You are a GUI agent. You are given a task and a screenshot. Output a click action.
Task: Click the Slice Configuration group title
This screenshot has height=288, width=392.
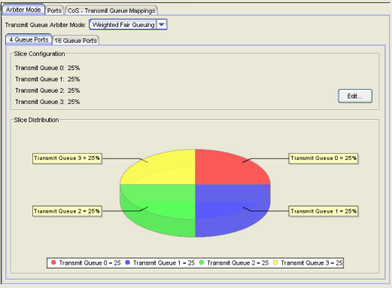tap(39, 54)
